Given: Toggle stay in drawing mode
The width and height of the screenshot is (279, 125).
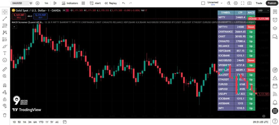Looking at the screenshot, I should point(5,92).
